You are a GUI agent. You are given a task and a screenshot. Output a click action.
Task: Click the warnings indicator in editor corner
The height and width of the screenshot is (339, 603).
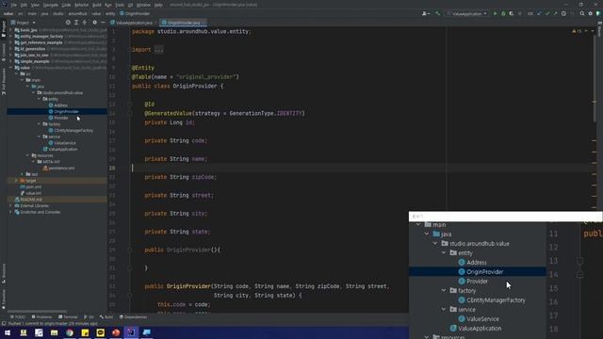tap(577, 31)
